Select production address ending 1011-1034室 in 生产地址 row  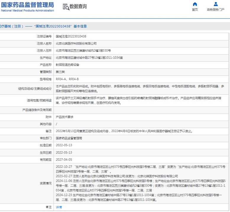tap(89, 58)
